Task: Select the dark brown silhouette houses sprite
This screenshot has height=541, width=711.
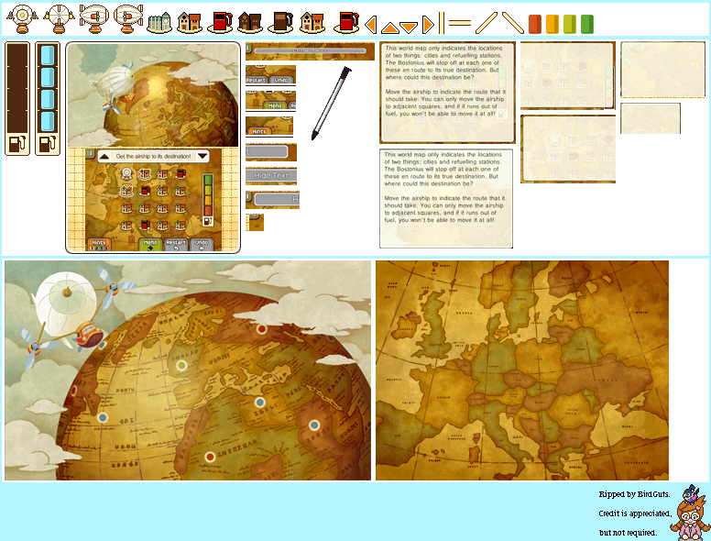Action: pos(250,22)
